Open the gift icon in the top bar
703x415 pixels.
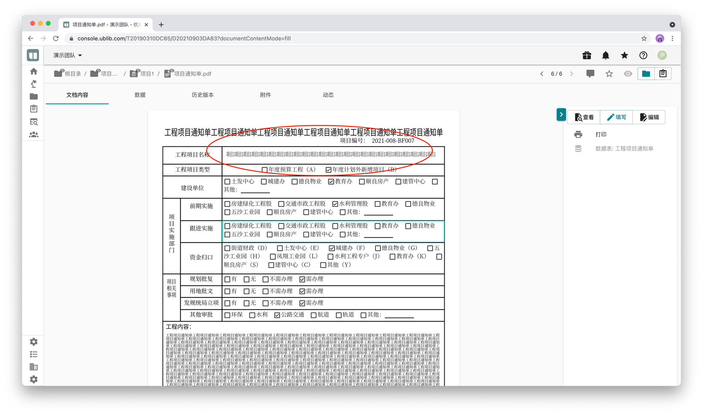pyautogui.click(x=587, y=55)
